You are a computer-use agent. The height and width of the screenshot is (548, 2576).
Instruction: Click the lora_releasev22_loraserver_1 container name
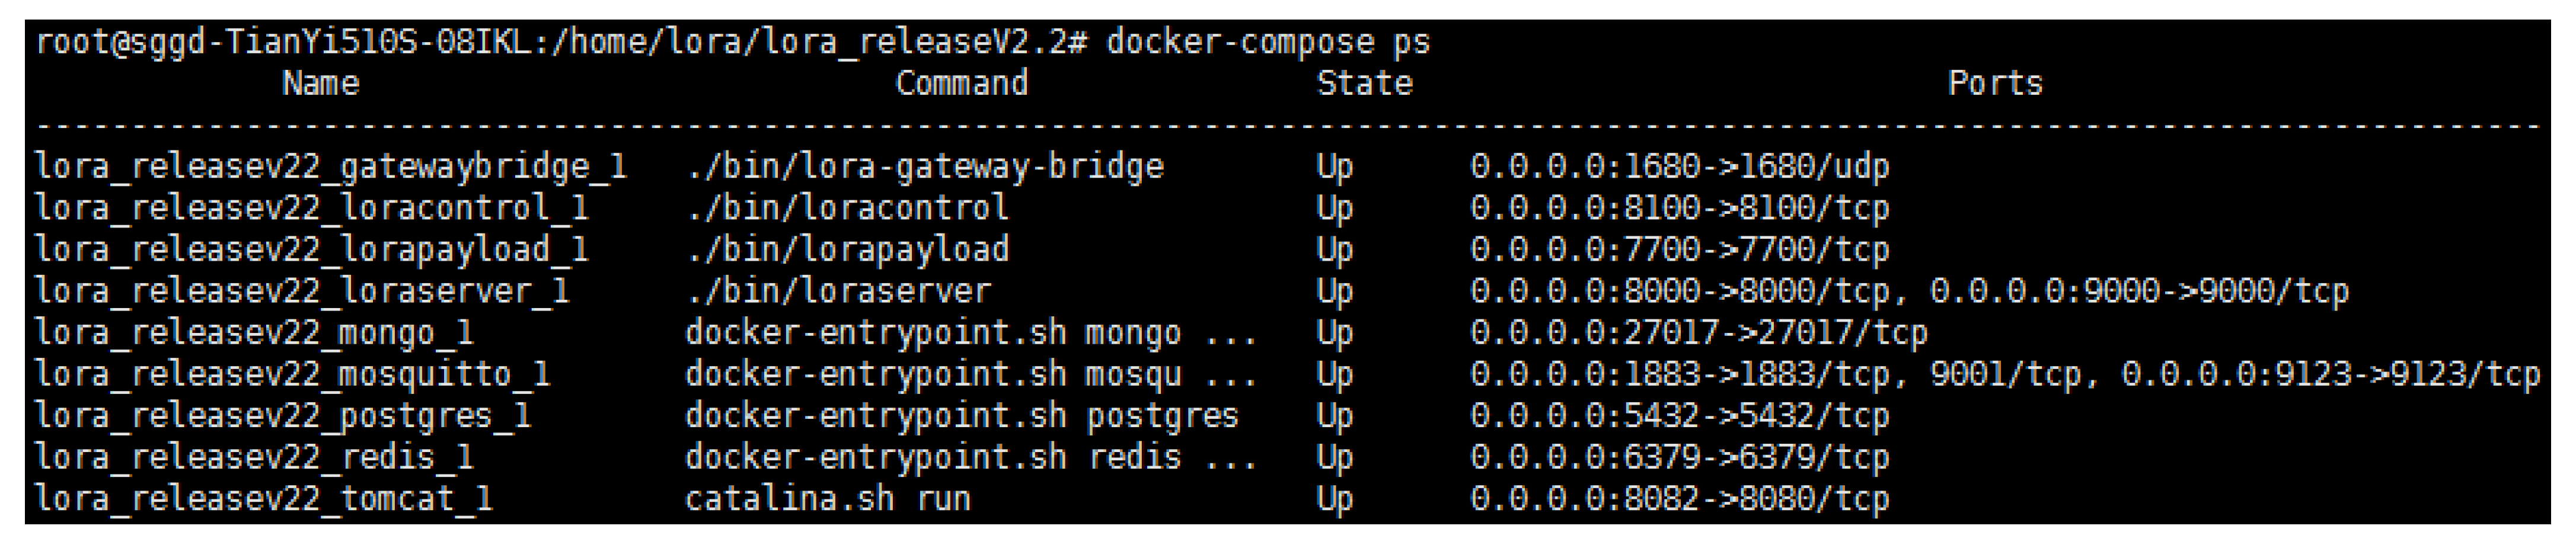coord(302,291)
